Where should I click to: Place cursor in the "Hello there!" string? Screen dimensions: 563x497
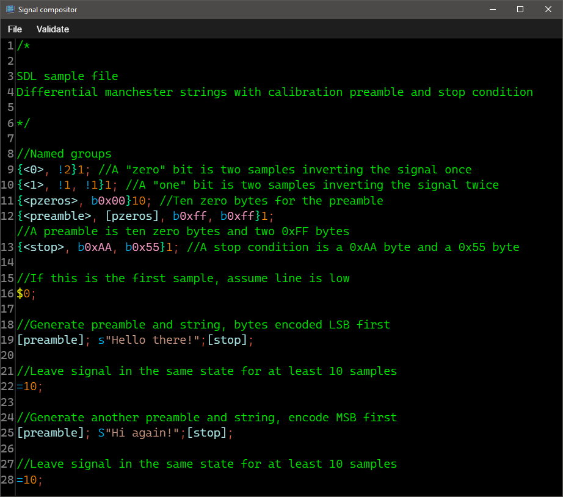pyautogui.click(x=145, y=340)
